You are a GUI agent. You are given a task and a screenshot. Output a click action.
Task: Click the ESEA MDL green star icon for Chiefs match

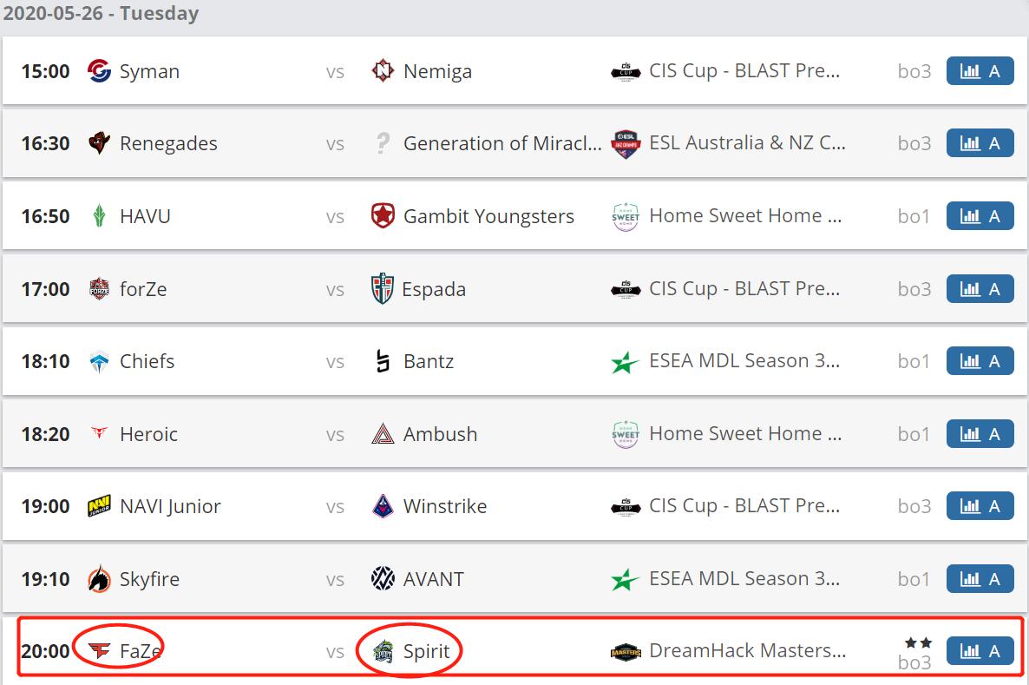pos(626,361)
